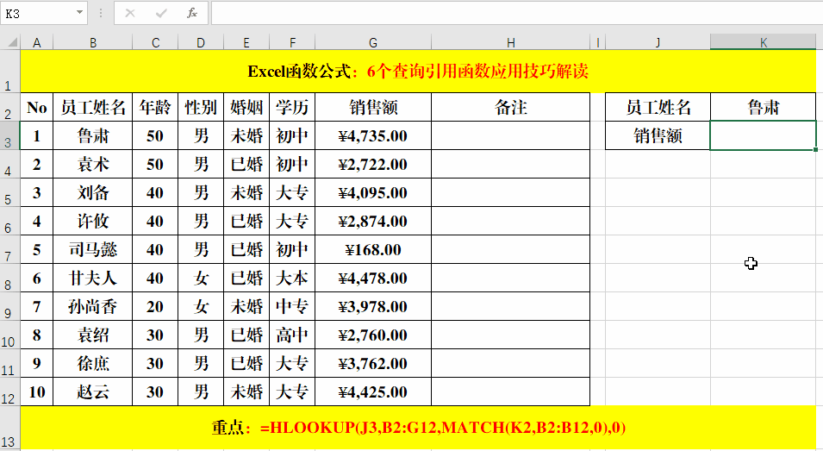
Task: Click the lookup name cell '鲁肃' in column K
Action: coord(764,108)
